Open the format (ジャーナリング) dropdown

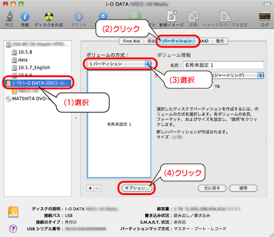(237, 75)
